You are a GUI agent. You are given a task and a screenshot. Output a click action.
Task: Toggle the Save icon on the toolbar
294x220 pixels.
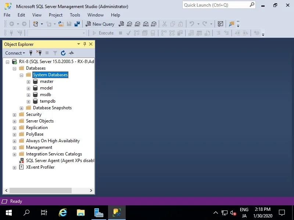tap(69, 24)
